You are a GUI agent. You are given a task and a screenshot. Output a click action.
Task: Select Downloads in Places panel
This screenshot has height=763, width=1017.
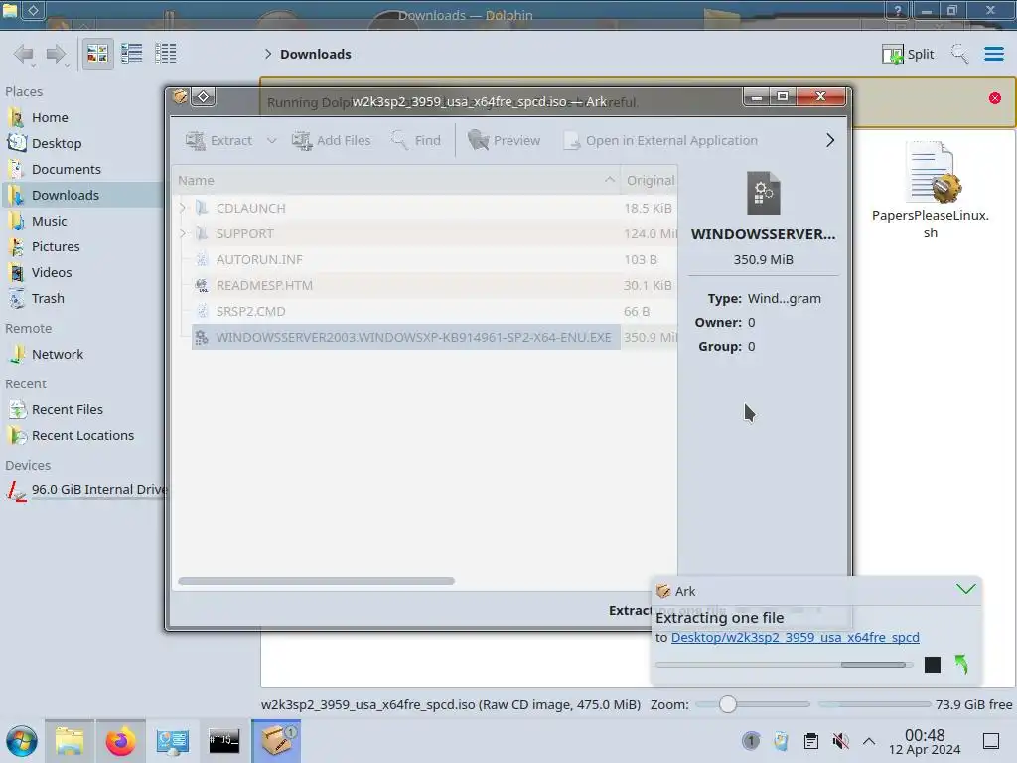pyautogui.click(x=65, y=196)
